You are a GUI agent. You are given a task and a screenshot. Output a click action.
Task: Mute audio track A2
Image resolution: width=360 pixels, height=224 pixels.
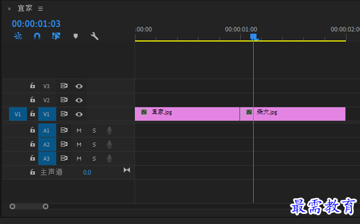coord(79,144)
